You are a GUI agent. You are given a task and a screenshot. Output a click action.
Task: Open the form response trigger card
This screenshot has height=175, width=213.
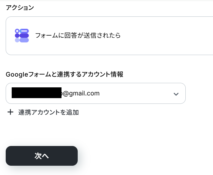click(109, 36)
